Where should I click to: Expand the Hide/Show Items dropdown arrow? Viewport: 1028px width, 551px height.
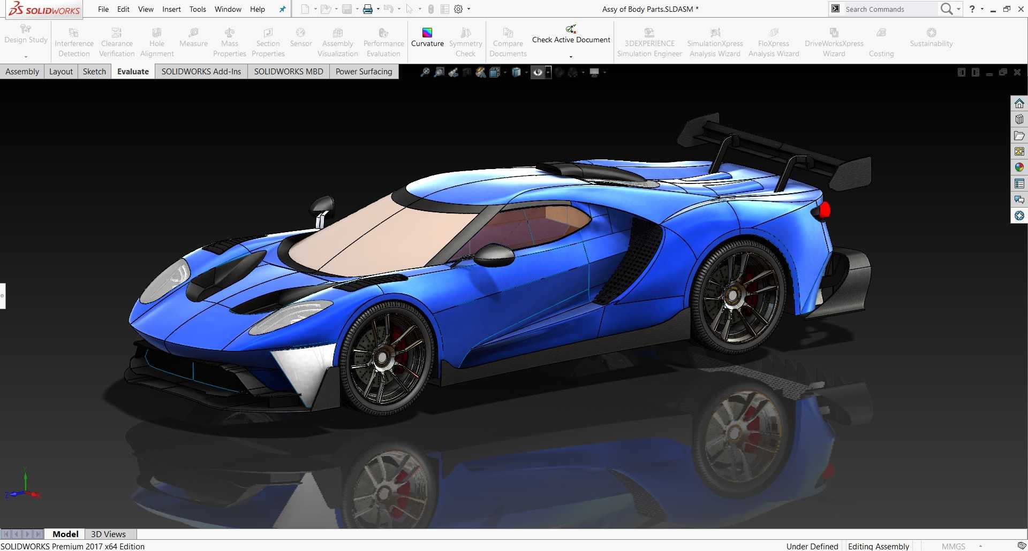tap(548, 72)
